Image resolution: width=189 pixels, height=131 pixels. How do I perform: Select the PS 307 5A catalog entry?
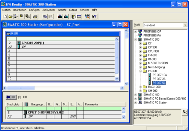(x=159, y=83)
